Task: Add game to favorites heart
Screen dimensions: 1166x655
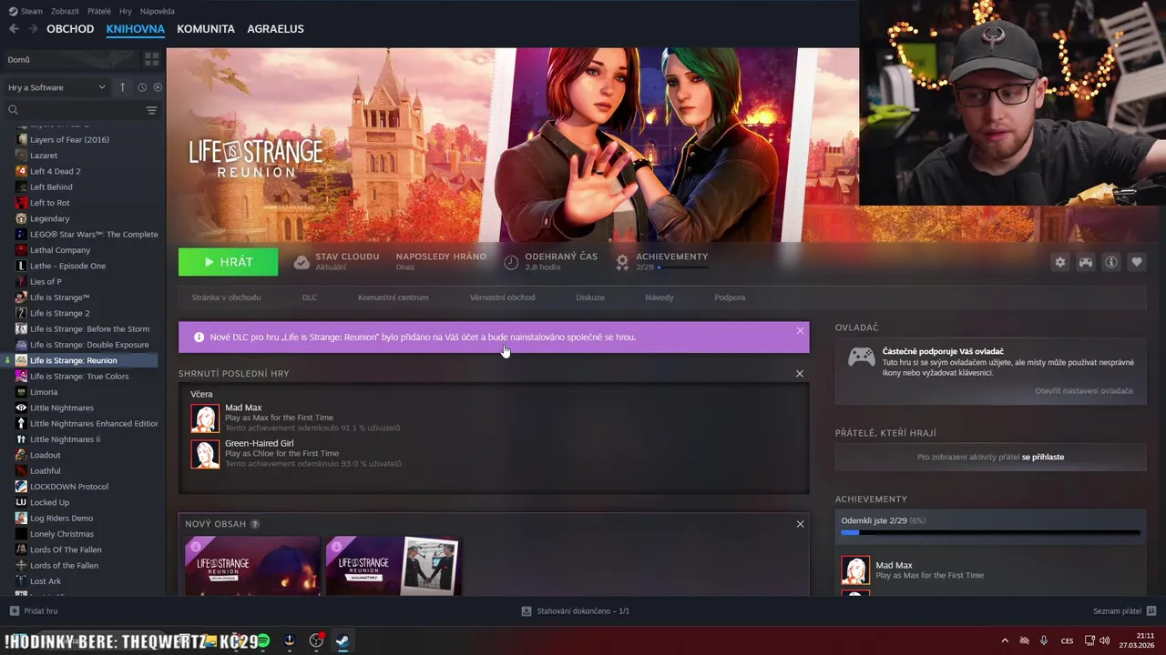Action: pyautogui.click(x=1137, y=262)
